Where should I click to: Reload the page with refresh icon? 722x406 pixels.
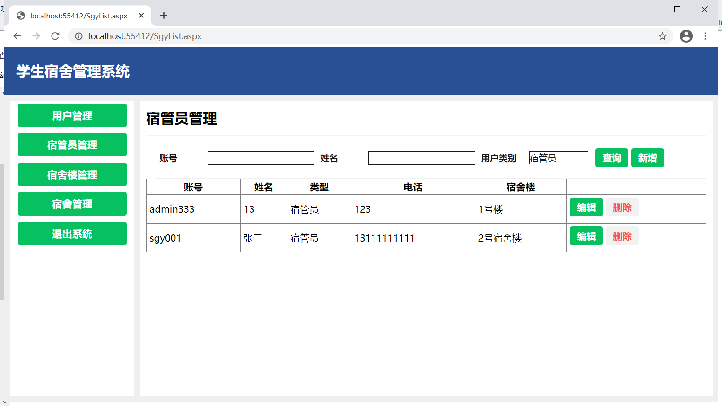(55, 36)
